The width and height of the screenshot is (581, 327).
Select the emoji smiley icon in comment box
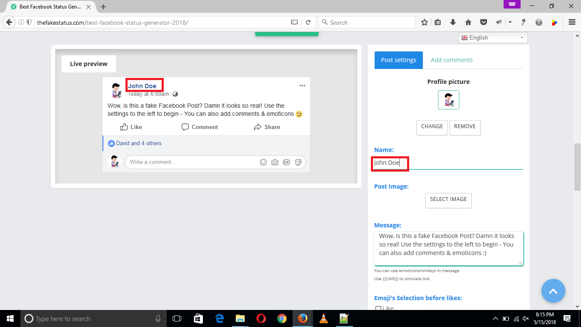(263, 162)
